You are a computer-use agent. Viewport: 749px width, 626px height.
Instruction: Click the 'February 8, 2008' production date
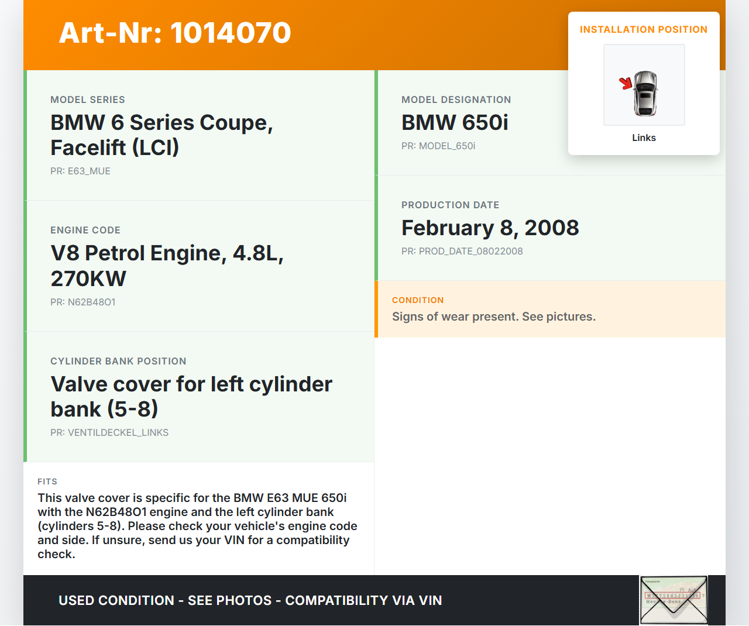click(490, 228)
